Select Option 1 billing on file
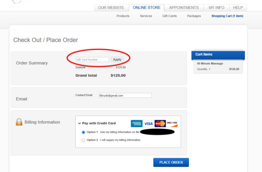 coord(83,132)
